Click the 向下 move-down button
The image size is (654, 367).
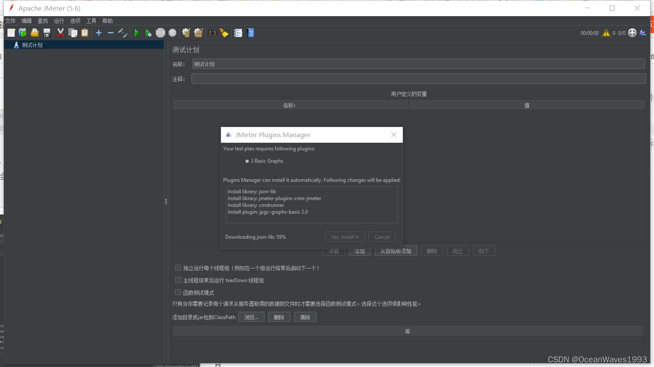(484, 251)
